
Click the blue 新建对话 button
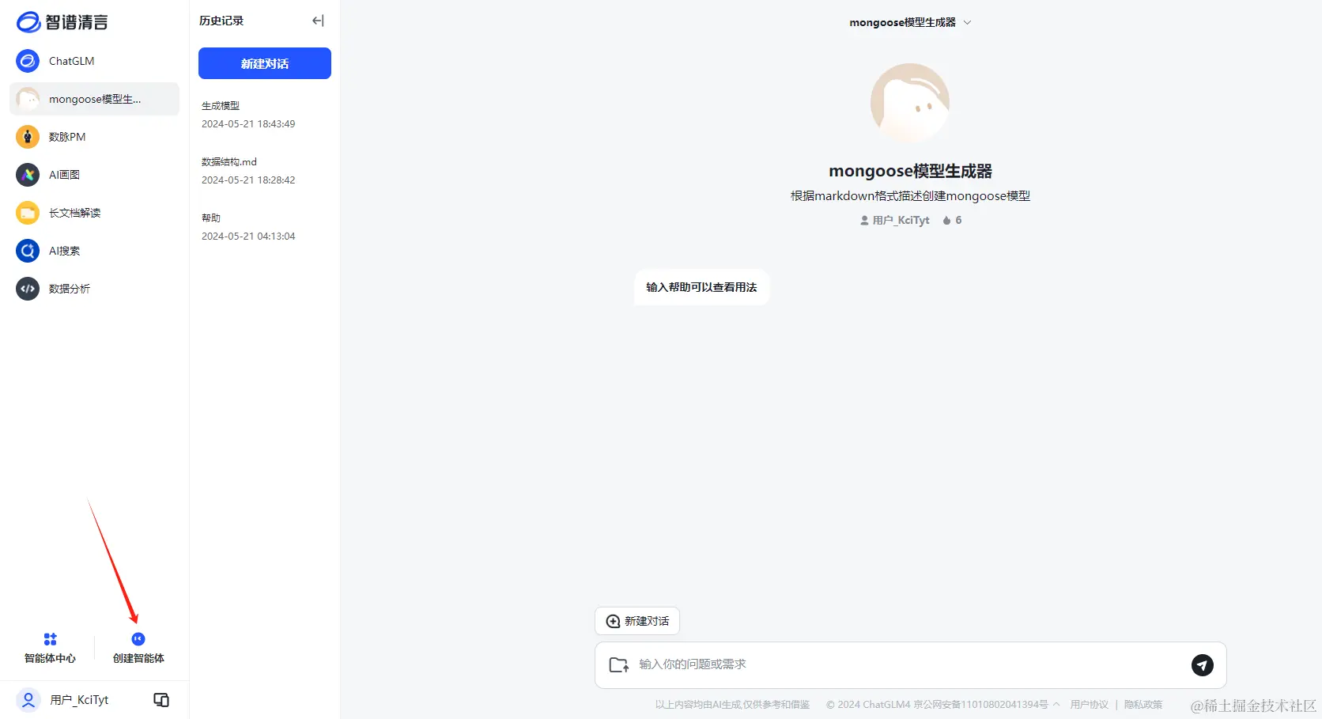265,63
